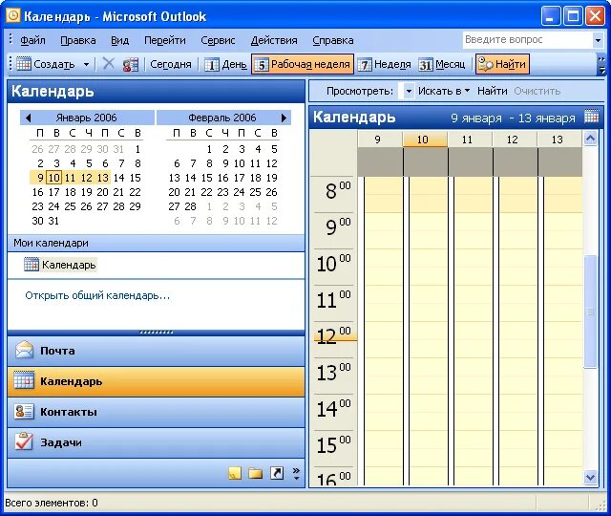Click the address book toolbar icon
The height and width of the screenshot is (516, 611).
(131, 64)
